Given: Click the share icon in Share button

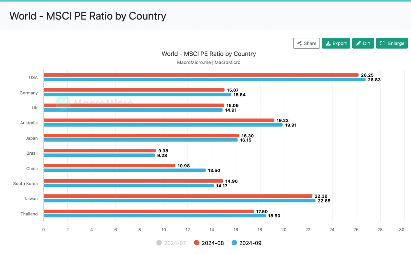Looking at the screenshot, I should [299, 43].
